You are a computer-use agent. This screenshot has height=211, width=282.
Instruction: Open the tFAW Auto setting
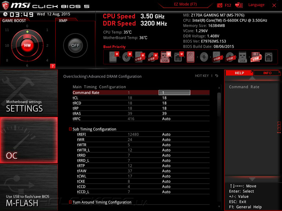coord(166,171)
